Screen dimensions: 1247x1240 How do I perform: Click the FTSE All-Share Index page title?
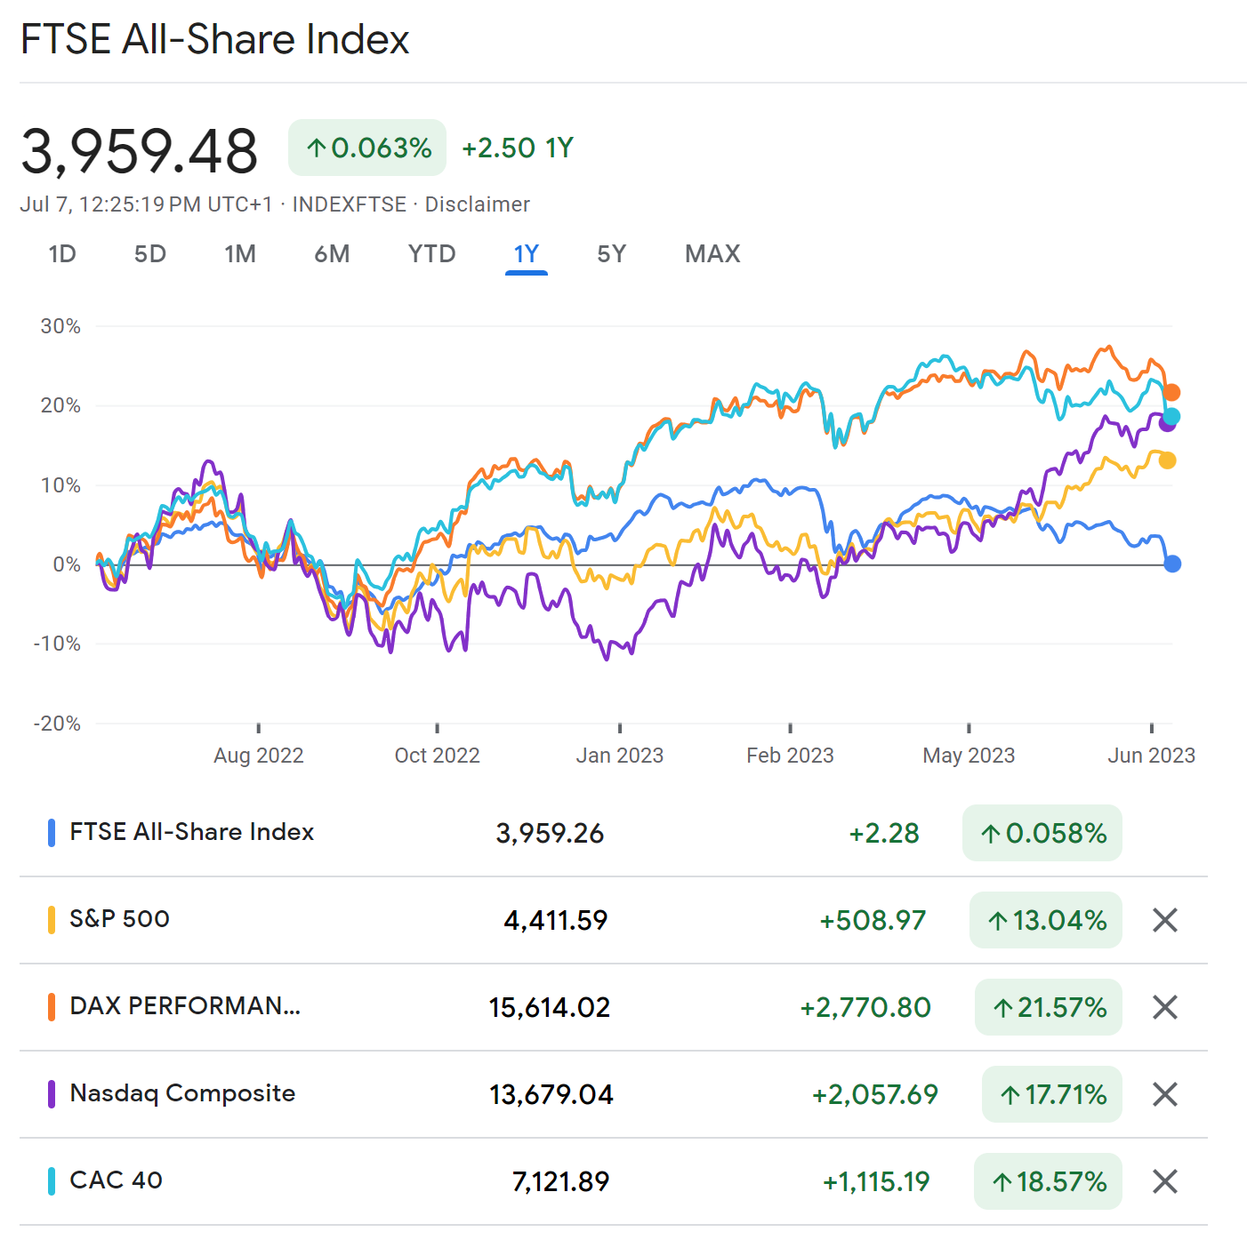tap(214, 39)
